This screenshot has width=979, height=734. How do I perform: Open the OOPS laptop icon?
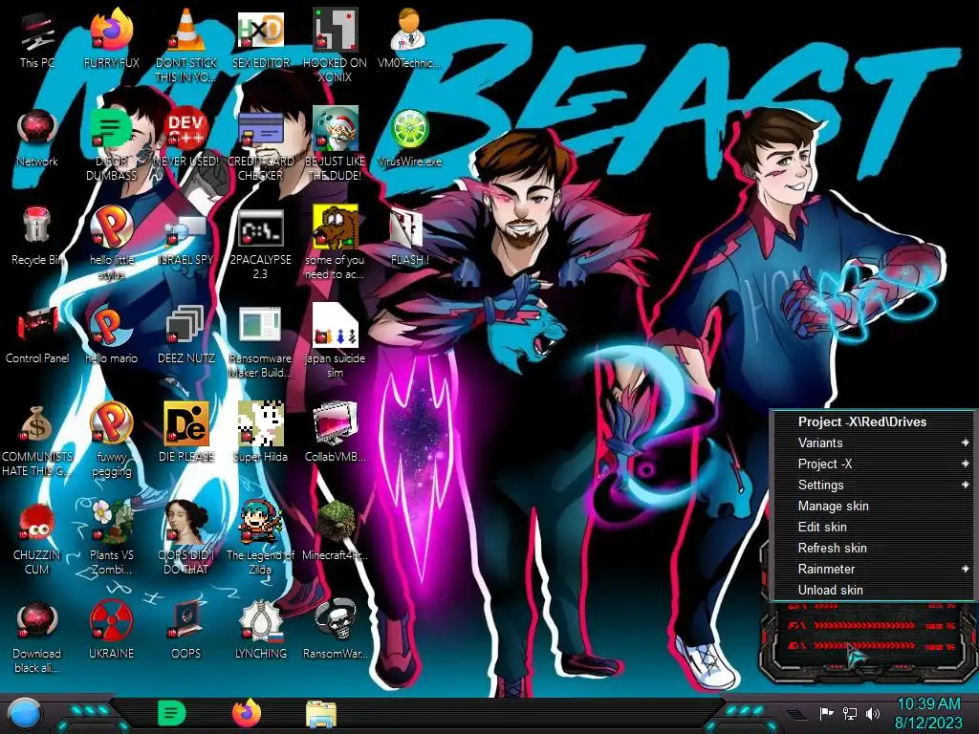185,631
